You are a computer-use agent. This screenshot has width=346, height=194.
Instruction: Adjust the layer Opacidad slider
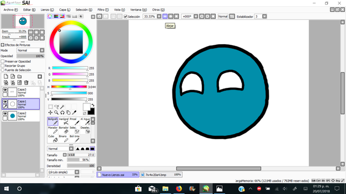pyautogui.click(x=30, y=56)
